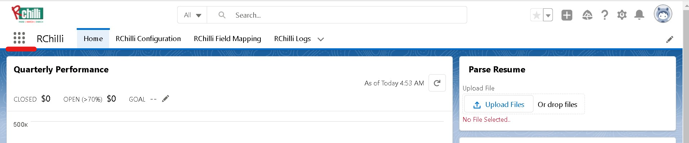Refresh the Quarterly Performance chart
Screen dimensions: 689x143
437,83
